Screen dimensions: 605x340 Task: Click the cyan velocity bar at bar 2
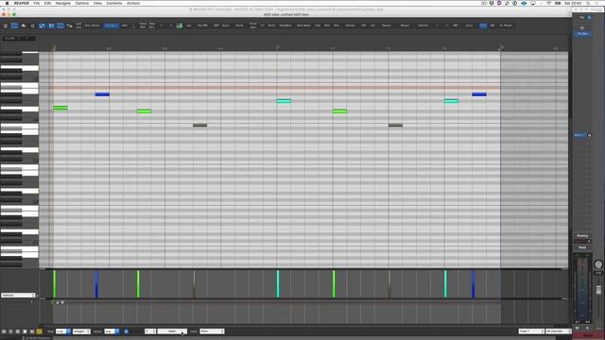(x=278, y=284)
